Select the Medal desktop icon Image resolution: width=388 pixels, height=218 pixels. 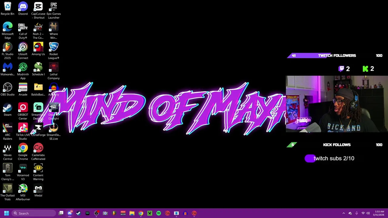tap(38, 190)
